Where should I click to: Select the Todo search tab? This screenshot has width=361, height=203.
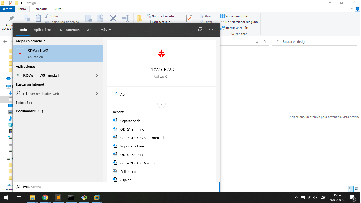23,30
